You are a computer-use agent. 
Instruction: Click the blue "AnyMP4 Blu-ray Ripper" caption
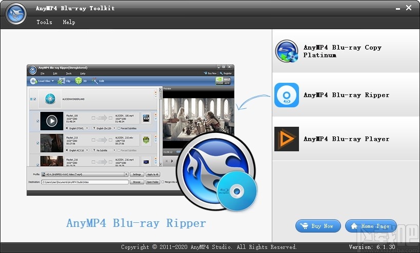[x=136, y=223]
